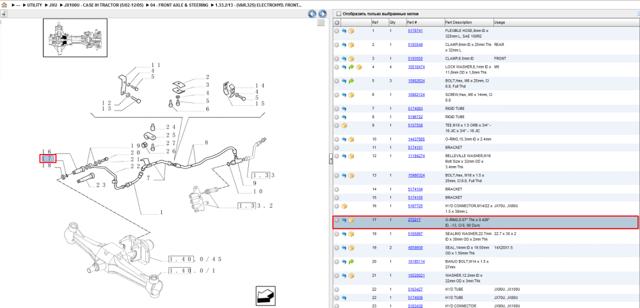Image resolution: width=640 pixels, height=308 pixels.
Task: Toggle the selection circle for part 5163427
Action: (x=337, y=289)
